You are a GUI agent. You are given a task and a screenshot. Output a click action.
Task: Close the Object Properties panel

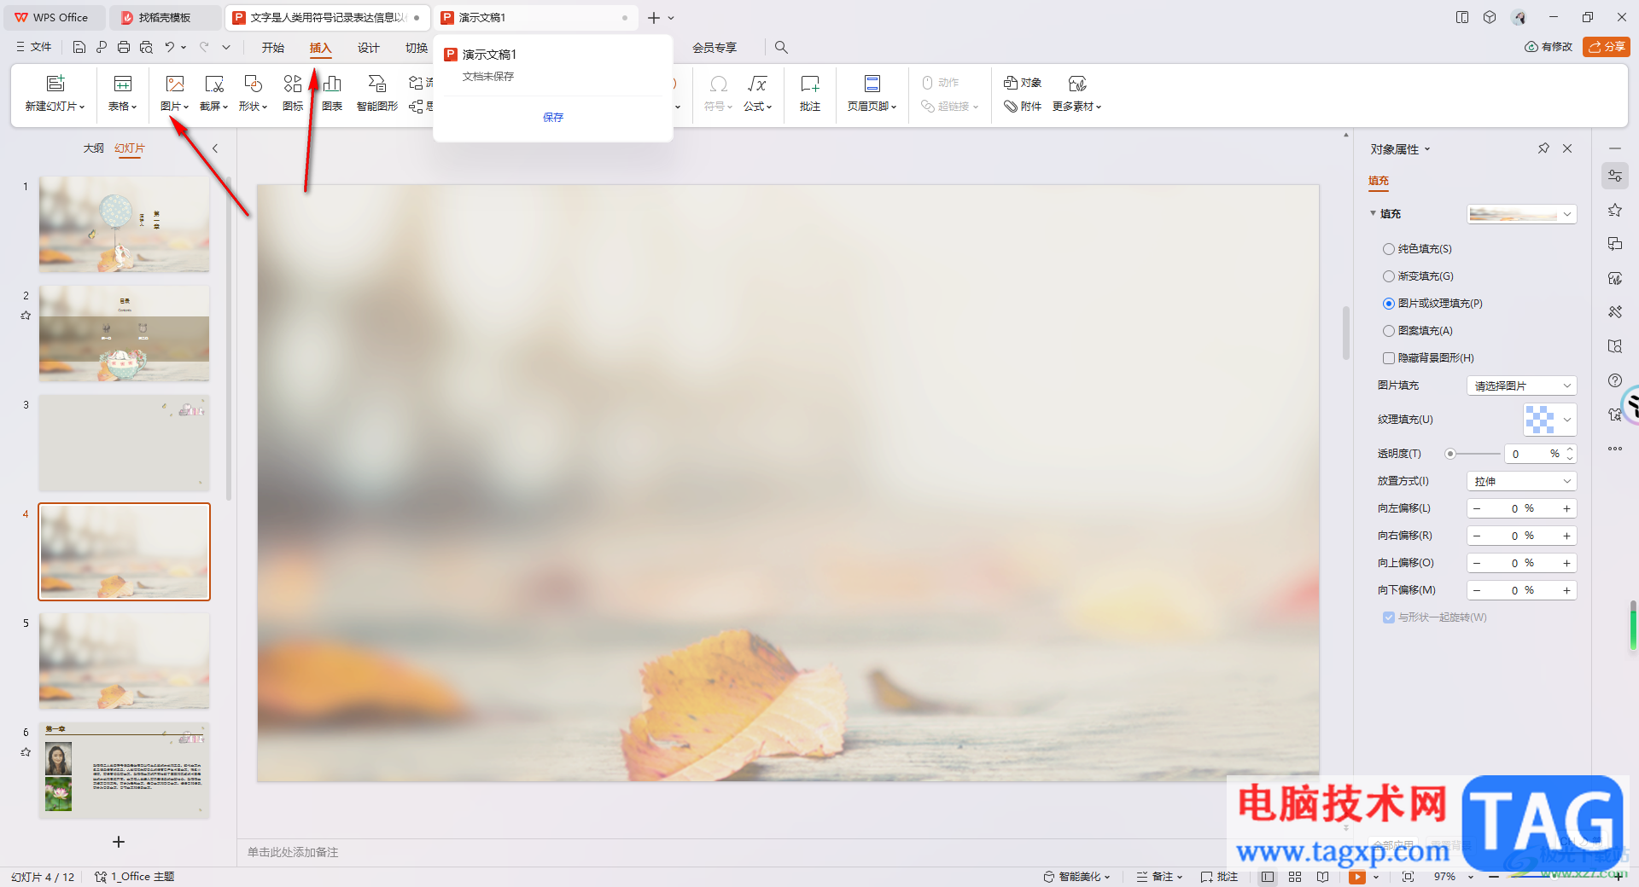(x=1567, y=148)
